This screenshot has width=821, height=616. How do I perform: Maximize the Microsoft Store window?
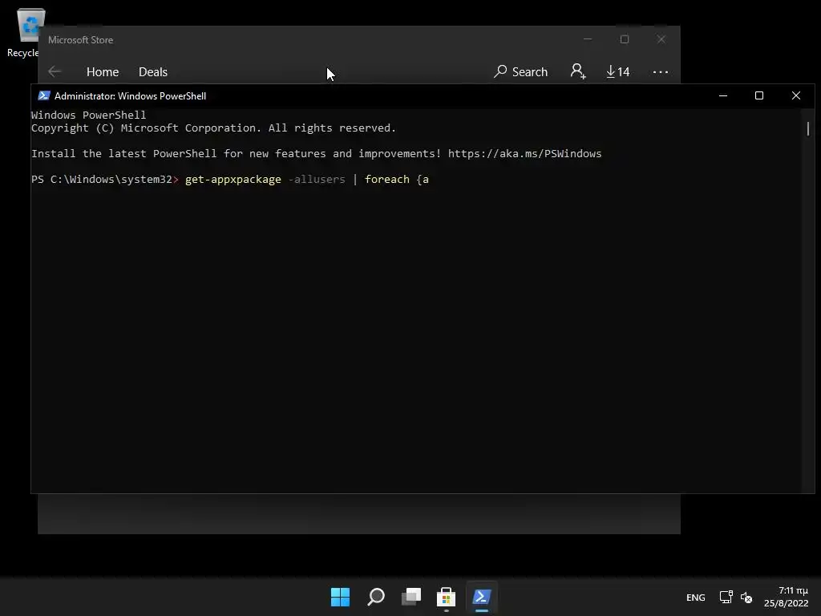624,39
